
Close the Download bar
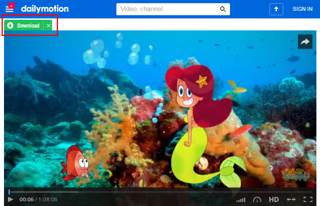[x=48, y=26]
